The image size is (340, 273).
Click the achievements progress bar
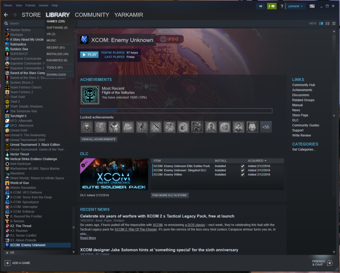[176, 111]
